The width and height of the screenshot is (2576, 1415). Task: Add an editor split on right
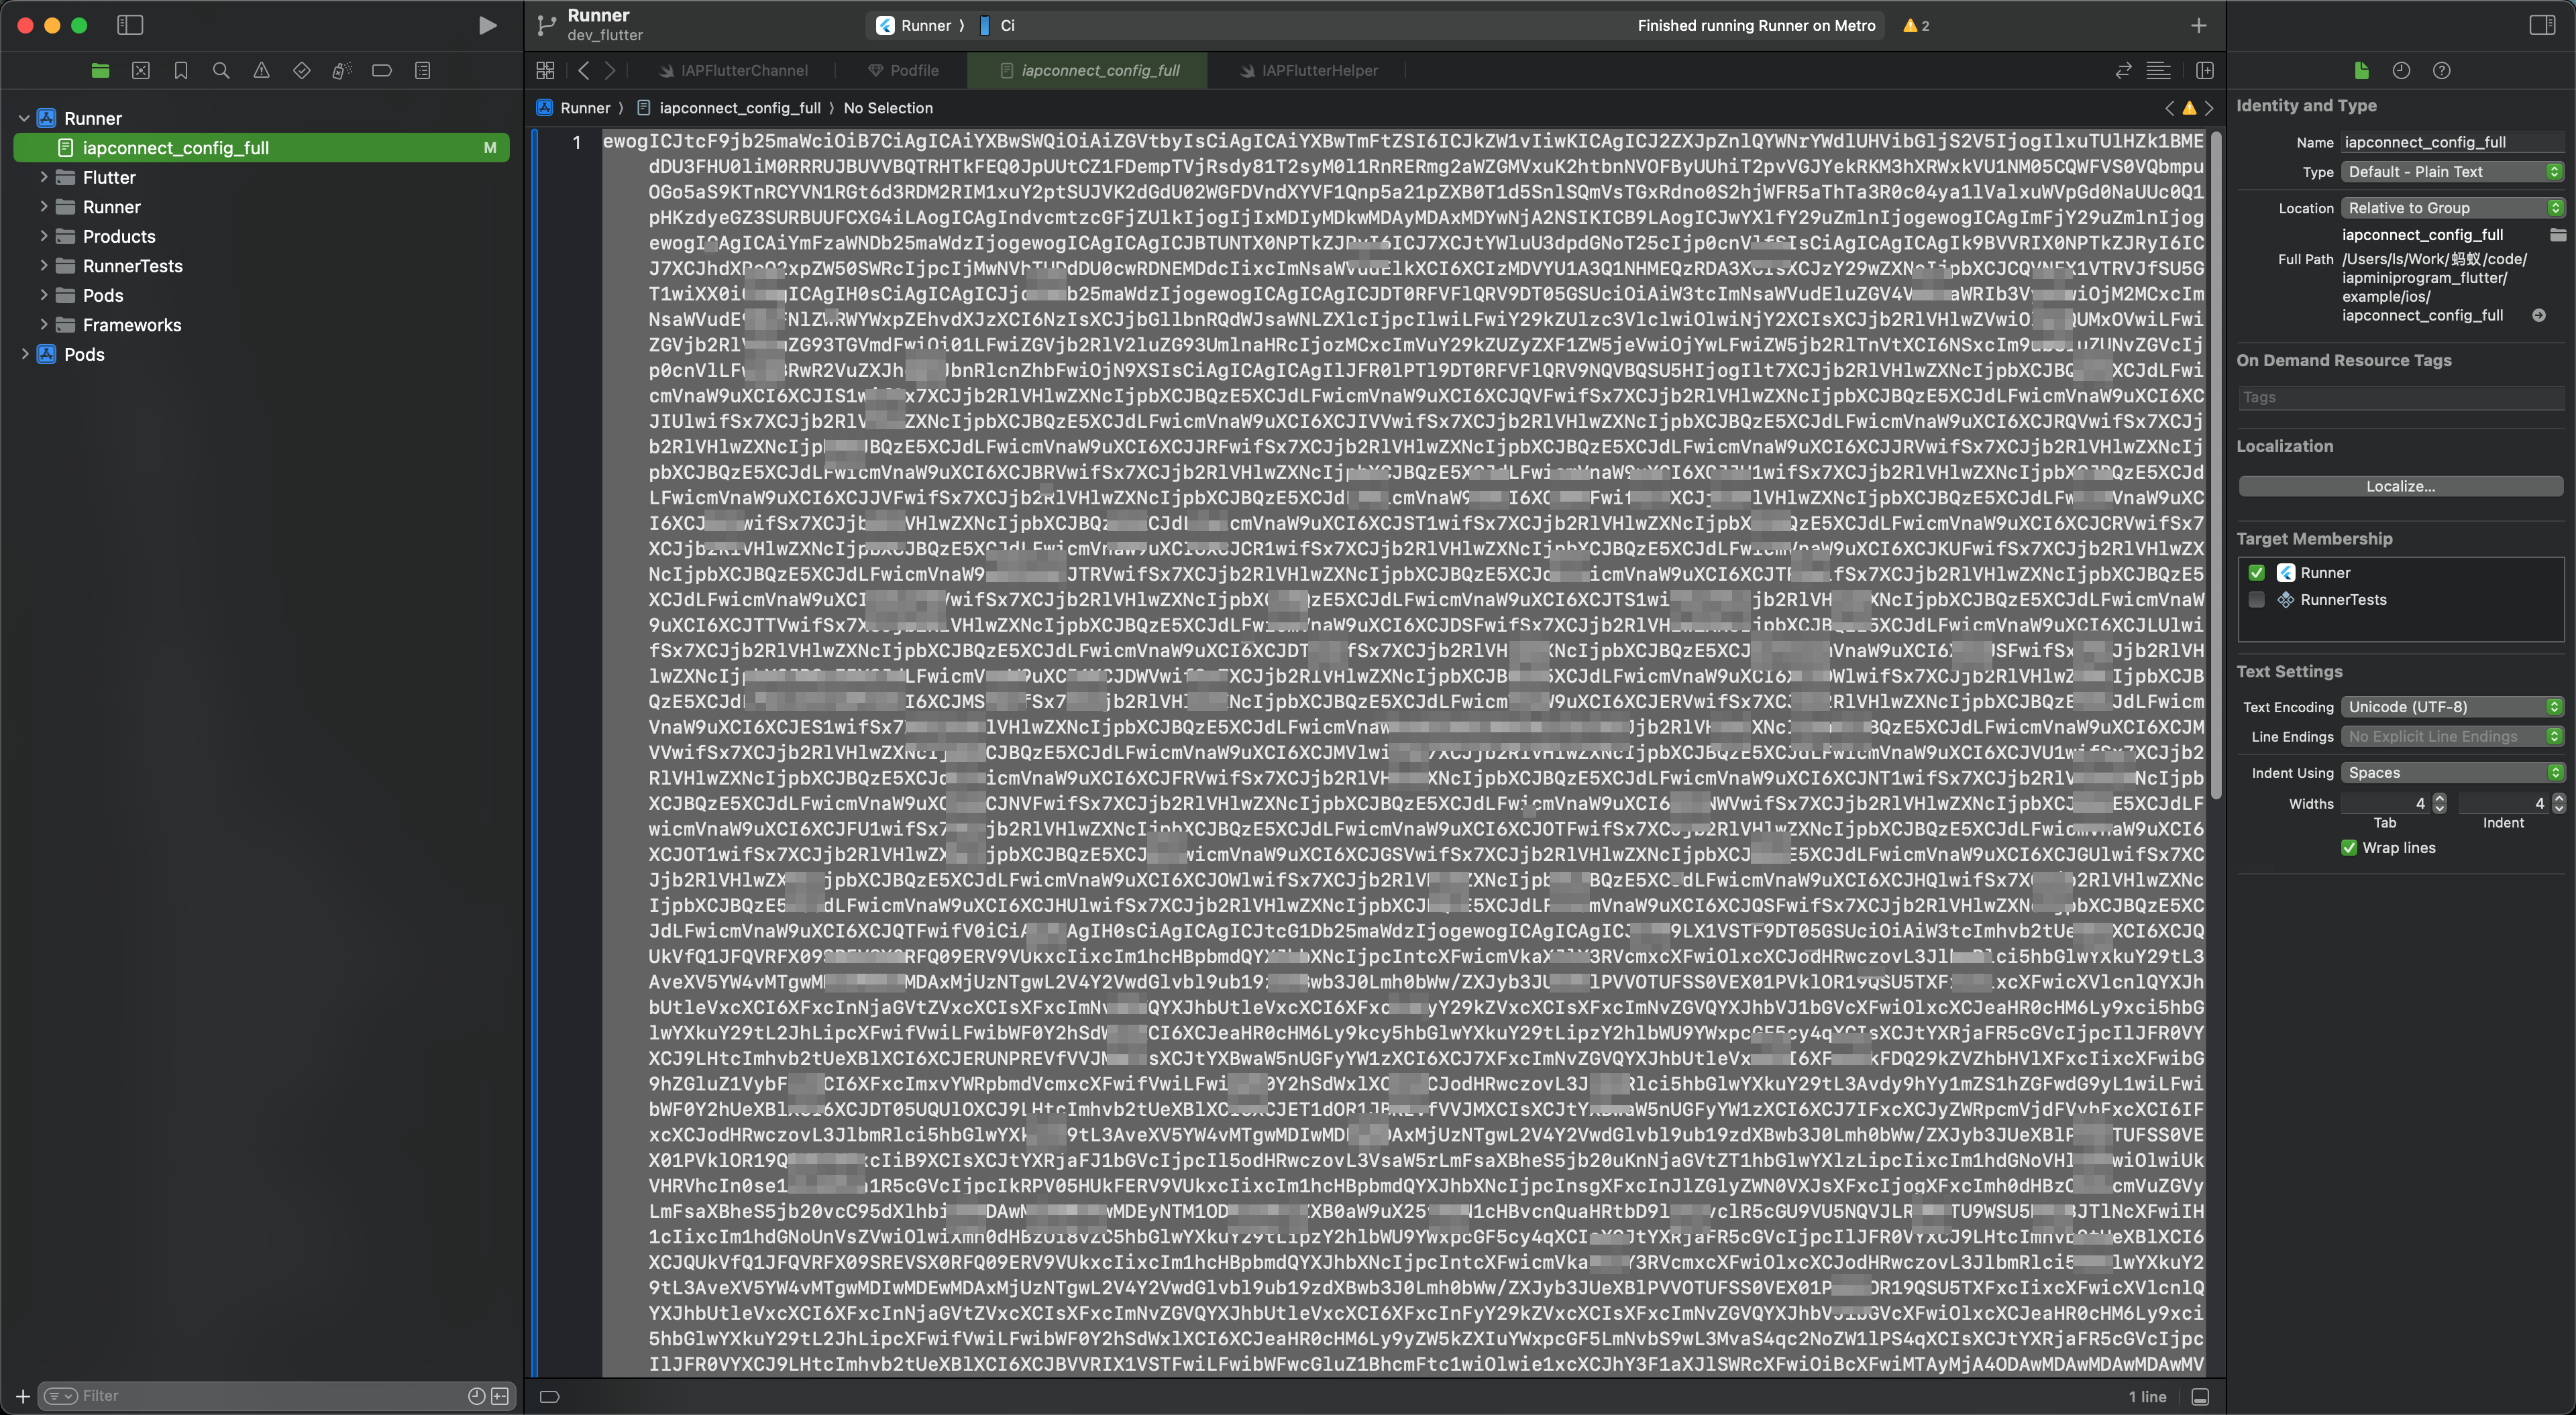coord(2205,70)
